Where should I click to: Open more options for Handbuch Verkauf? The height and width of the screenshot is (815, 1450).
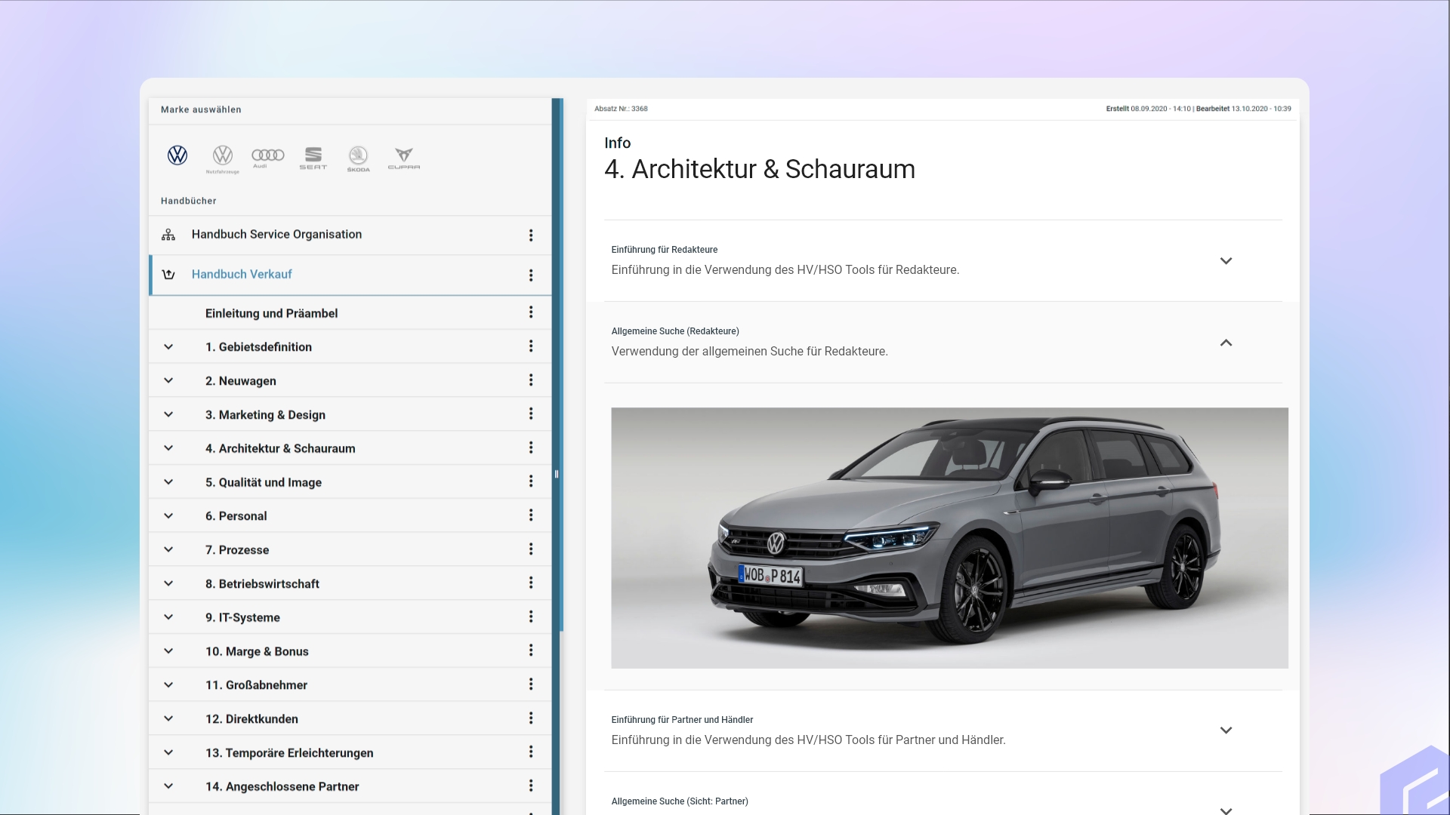tap(531, 275)
